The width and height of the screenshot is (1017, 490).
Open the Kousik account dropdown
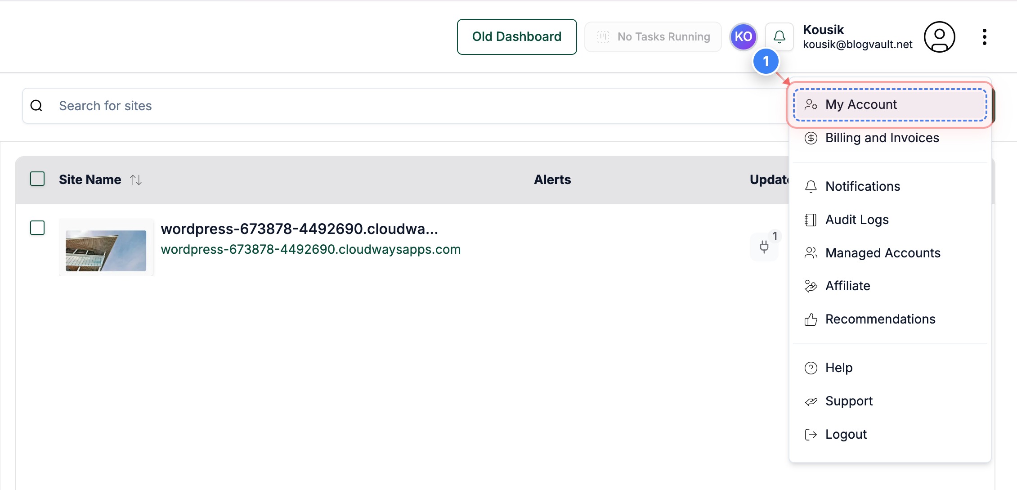tap(857, 36)
